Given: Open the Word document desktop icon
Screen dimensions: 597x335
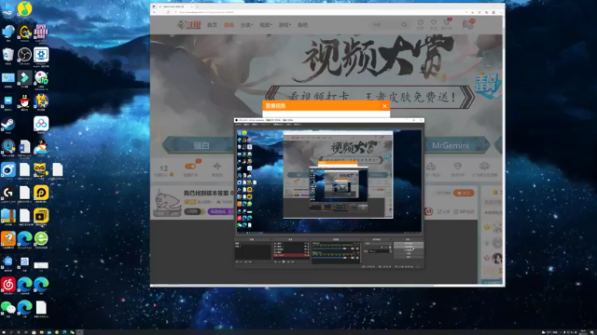Looking at the screenshot, I should click(x=25, y=147).
